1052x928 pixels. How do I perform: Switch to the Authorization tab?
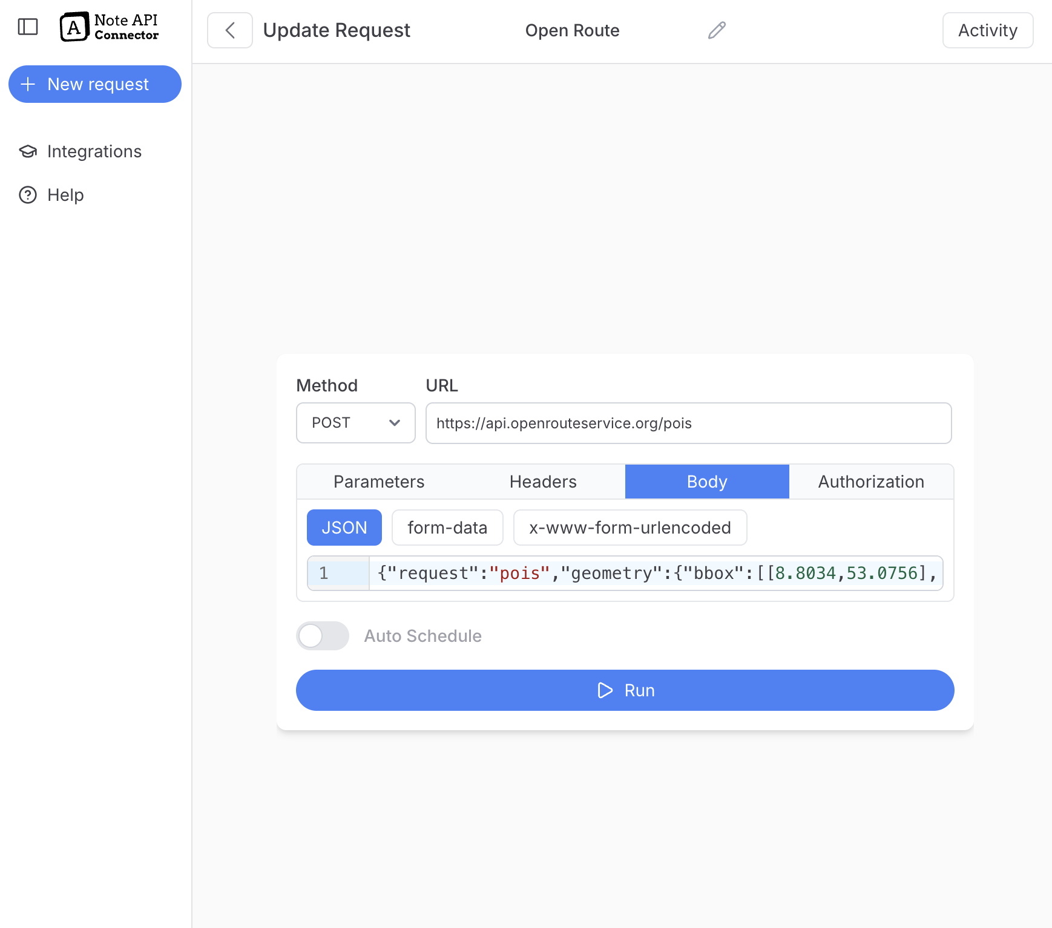click(871, 482)
